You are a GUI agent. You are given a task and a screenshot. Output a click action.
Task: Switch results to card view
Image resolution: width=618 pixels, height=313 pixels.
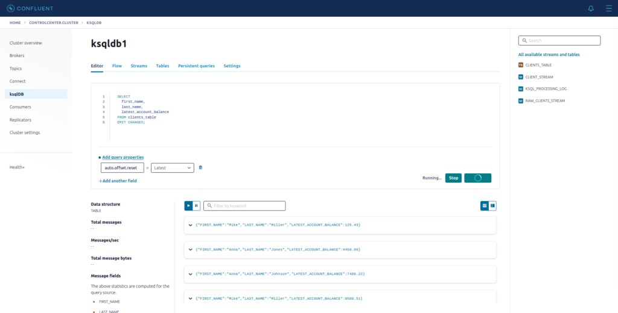[485, 206]
